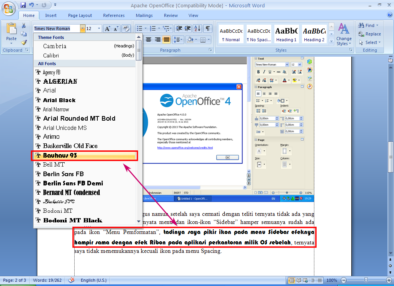Click the Font Color icon in OpenOffice Text panel
The width and height of the screenshot is (394, 286).
pos(285,80)
